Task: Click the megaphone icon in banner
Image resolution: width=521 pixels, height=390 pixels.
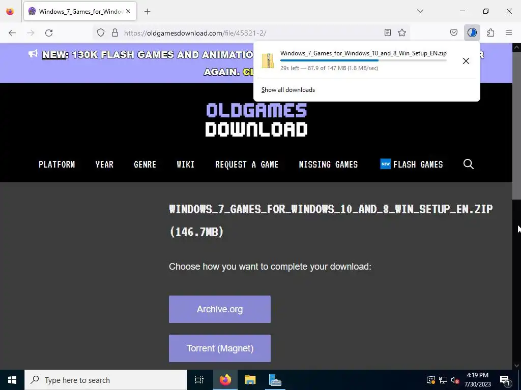Action: [x=33, y=54]
